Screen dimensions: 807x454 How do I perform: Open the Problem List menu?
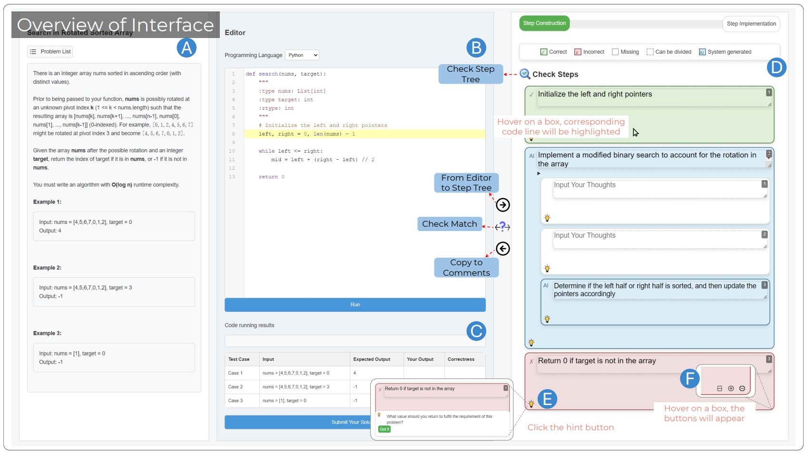[x=50, y=51]
